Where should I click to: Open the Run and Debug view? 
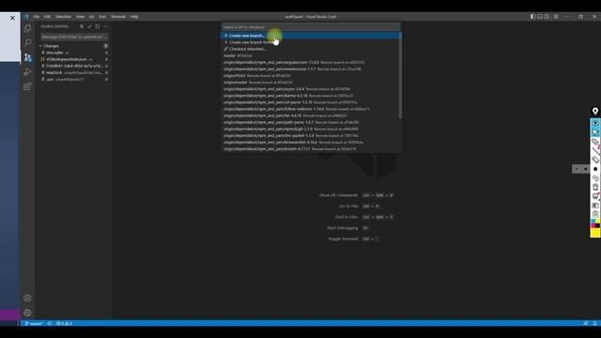[27, 72]
